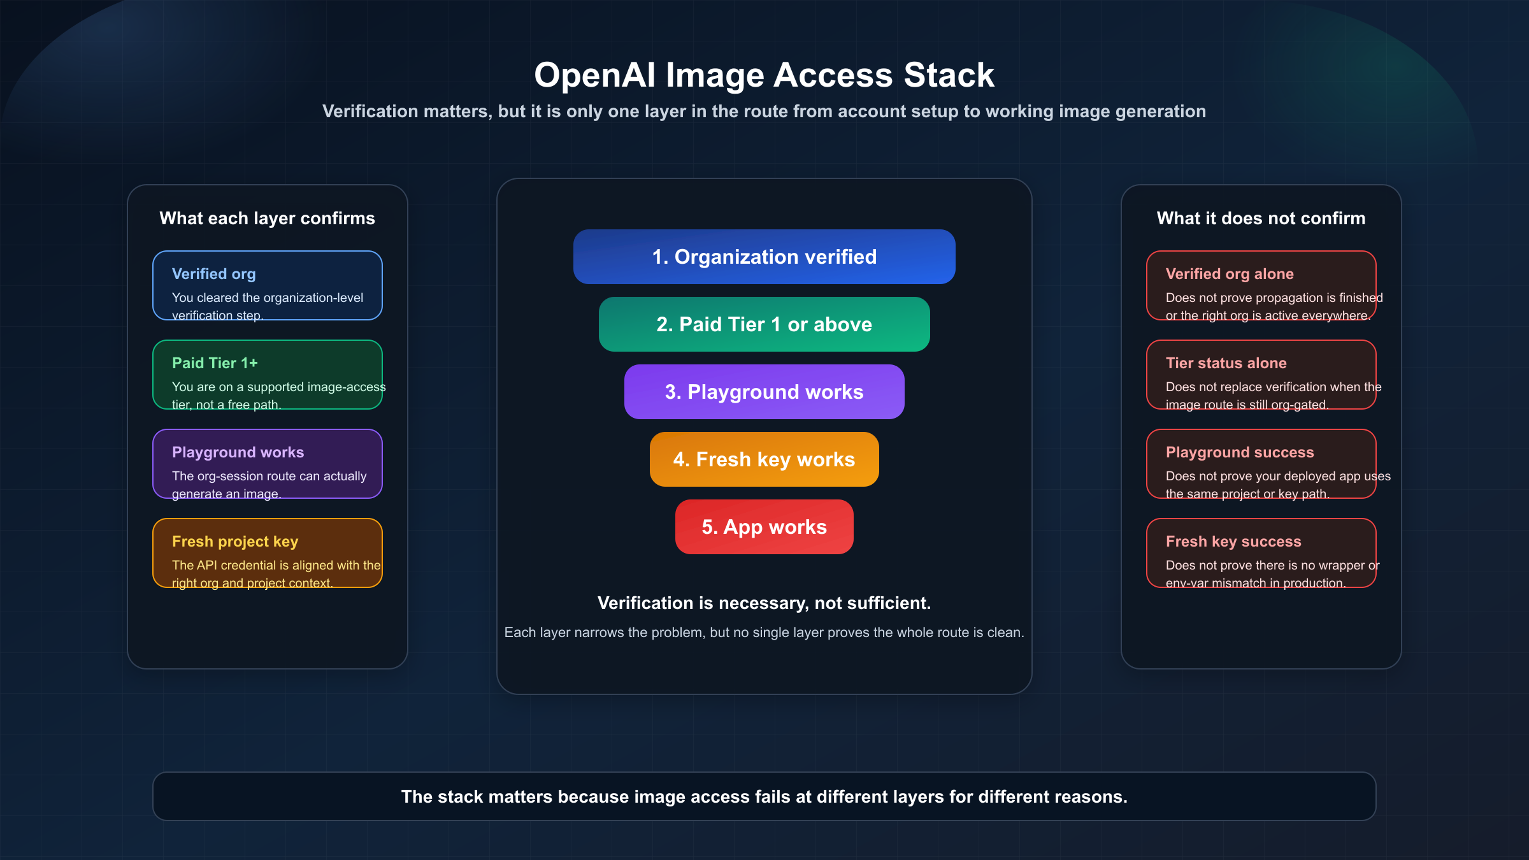The image size is (1529, 860).
Task: Select the Paid Tier 1 or above step
Action: pyautogui.click(x=764, y=324)
